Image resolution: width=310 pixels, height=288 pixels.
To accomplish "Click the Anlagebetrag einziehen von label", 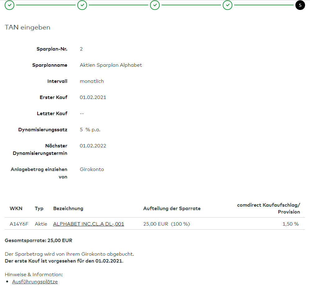I will click(39, 173).
